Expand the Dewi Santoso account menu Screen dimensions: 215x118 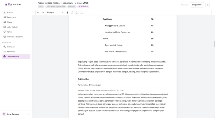click(x=16, y=114)
